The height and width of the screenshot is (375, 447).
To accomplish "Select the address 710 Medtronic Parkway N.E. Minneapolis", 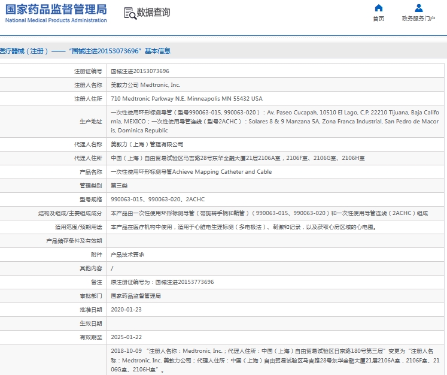I will point(187,98).
